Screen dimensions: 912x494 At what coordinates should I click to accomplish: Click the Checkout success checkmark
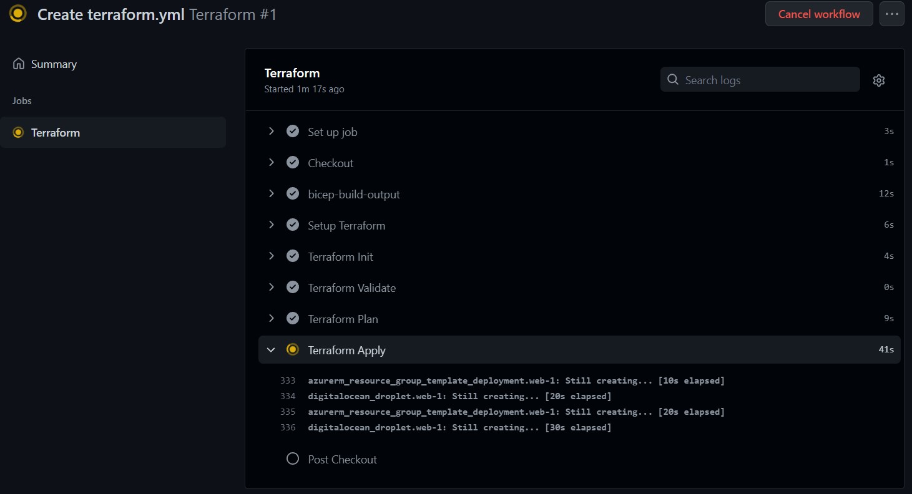coord(293,163)
